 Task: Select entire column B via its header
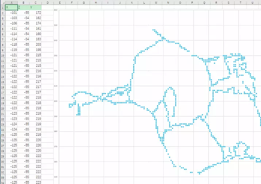point(23,3)
